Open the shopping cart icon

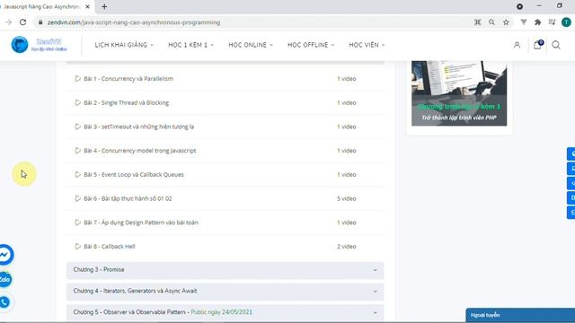click(537, 45)
